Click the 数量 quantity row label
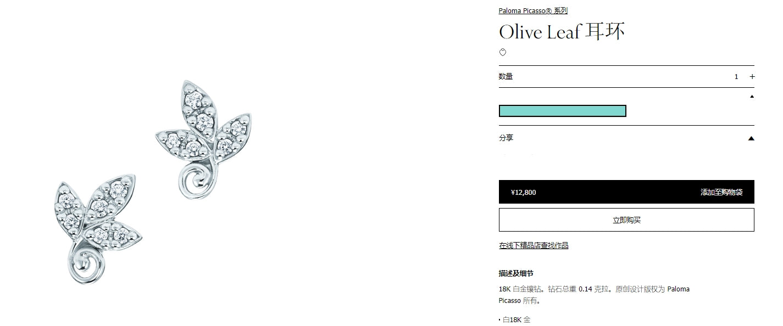 (x=506, y=77)
